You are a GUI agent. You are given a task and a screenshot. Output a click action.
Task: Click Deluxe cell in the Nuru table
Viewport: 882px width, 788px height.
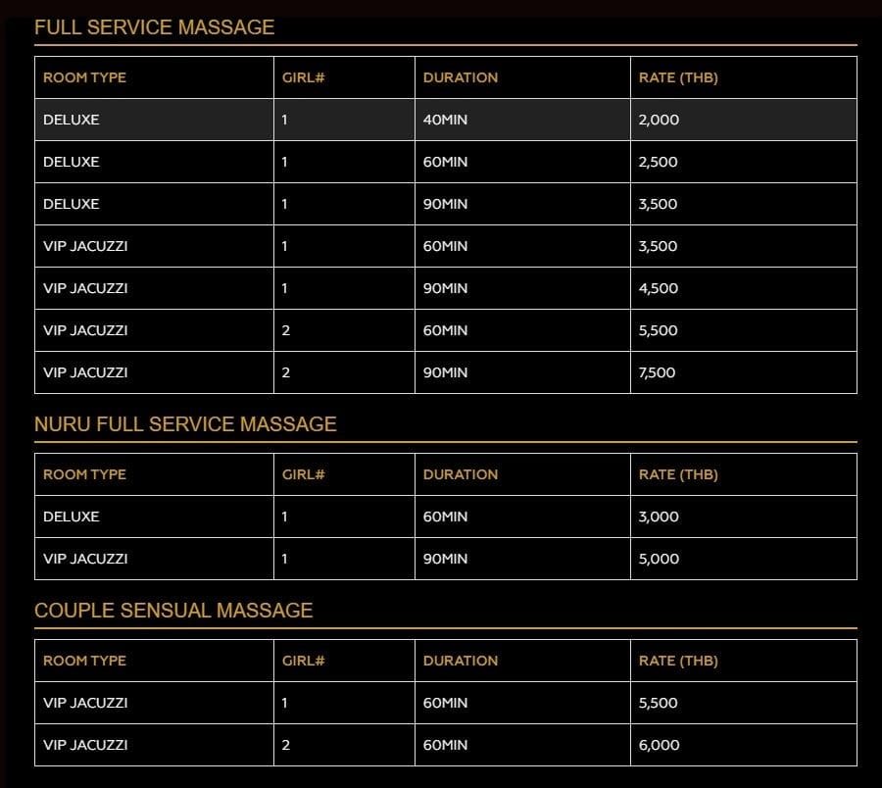72,517
